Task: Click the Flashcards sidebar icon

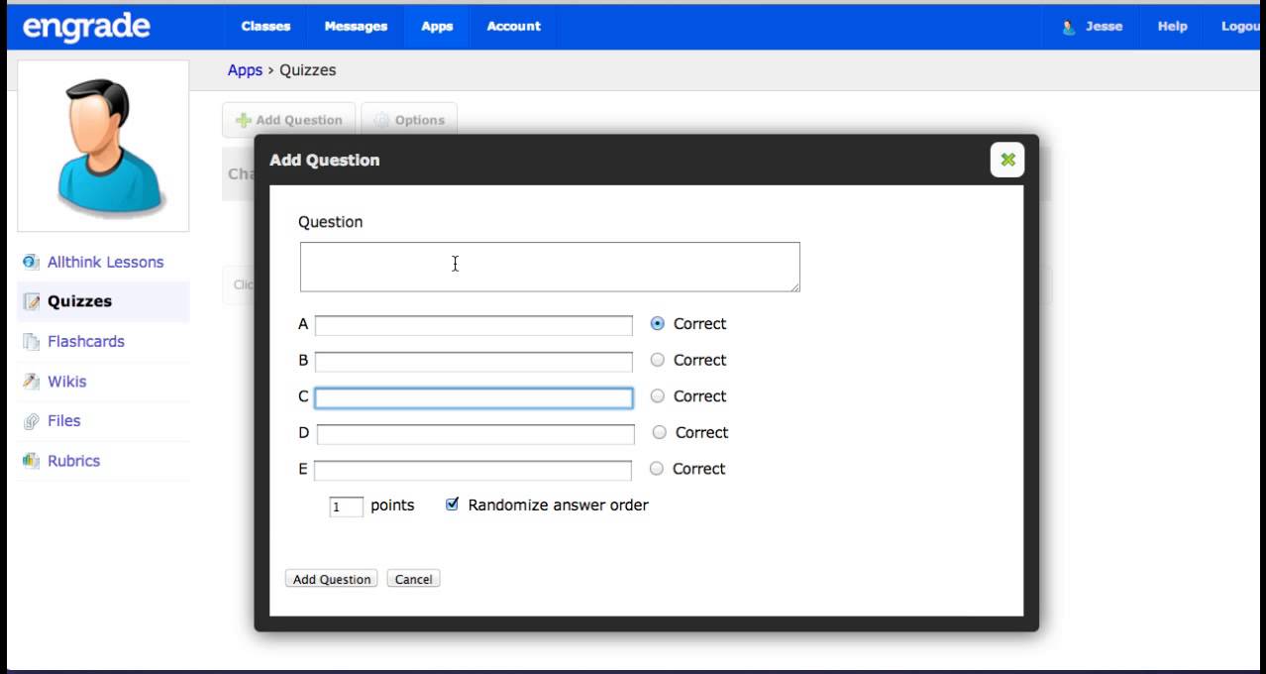Action: [31, 342]
